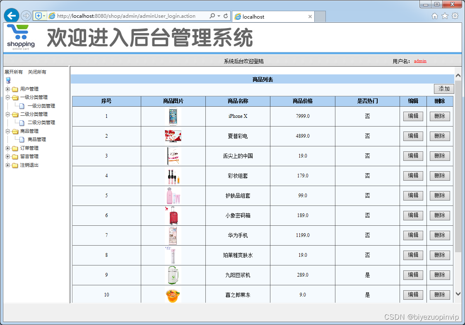
Task: Edit the 珀莱雅爽肤水 row
Action: point(413,255)
